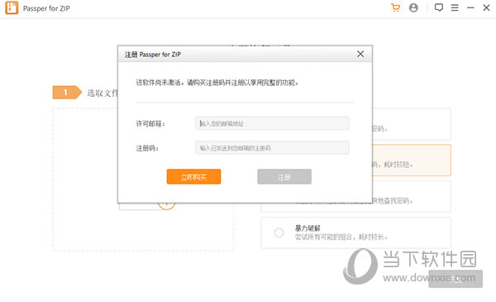Click the '暴力破解' option title
Screen dimensions: 496x302
(x=308, y=228)
